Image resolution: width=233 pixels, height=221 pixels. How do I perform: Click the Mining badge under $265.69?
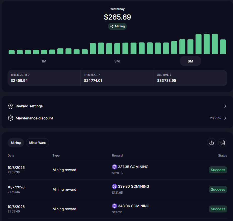point(117,26)
